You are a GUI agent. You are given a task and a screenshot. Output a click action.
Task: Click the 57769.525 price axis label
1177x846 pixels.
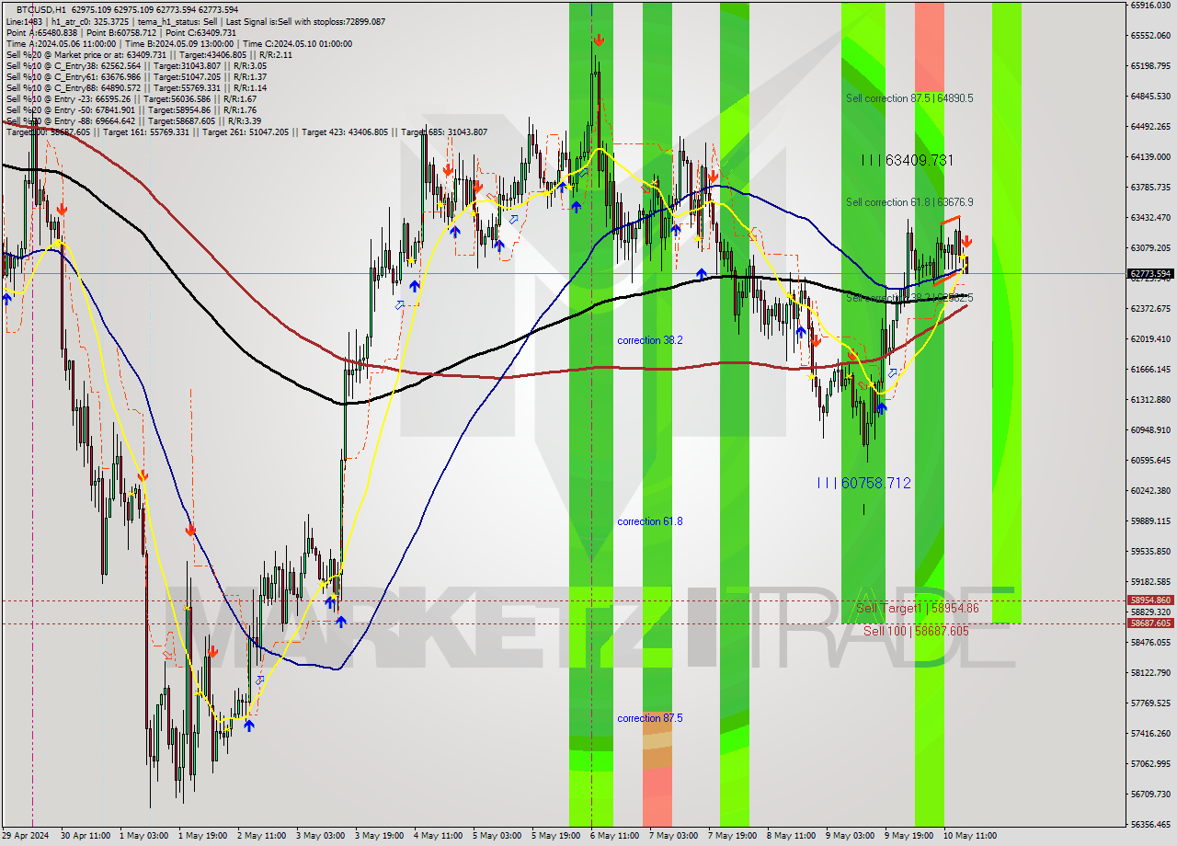[x=1150, y=703]
